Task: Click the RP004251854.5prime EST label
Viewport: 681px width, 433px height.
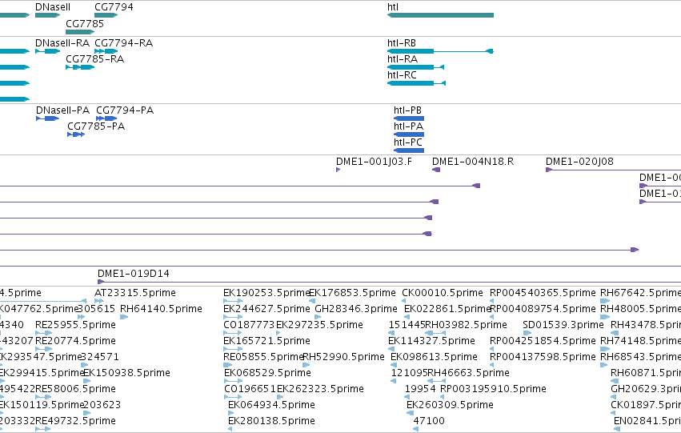Action: [543, 341]
